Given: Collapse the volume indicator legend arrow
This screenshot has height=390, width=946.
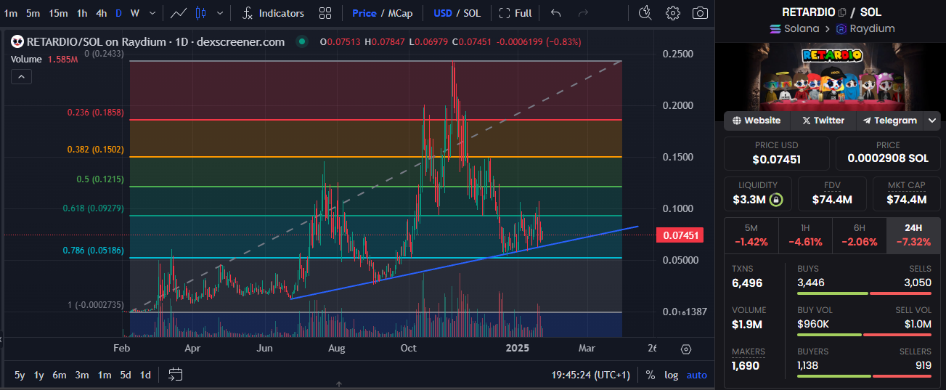Looking at the screenshot, I should [x=20, y=77].
